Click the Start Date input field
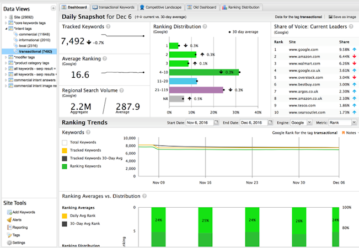 coord(200,123)
